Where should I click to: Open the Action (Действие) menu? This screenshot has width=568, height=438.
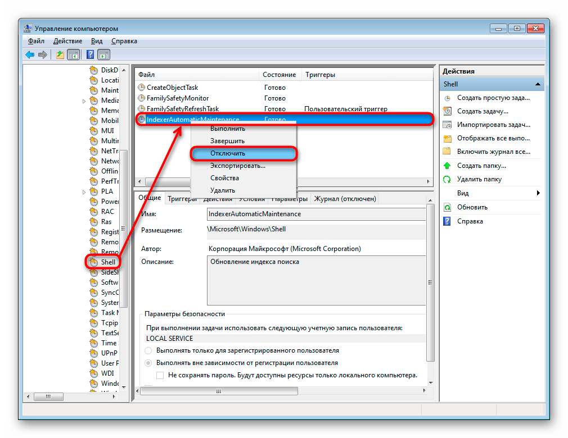67,41
